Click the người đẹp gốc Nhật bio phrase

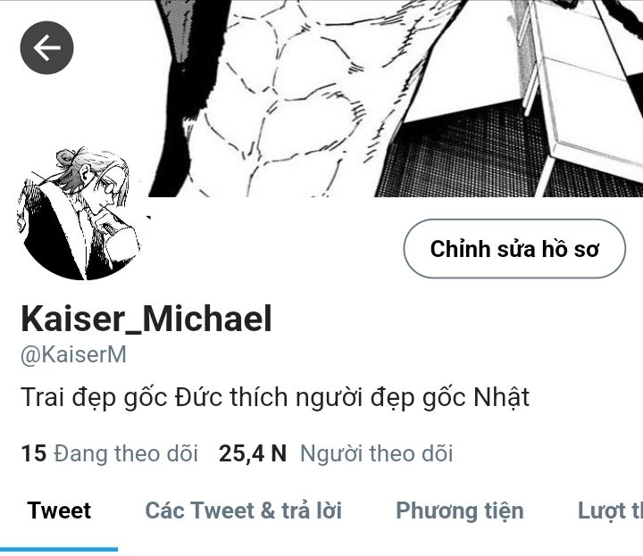412,397
